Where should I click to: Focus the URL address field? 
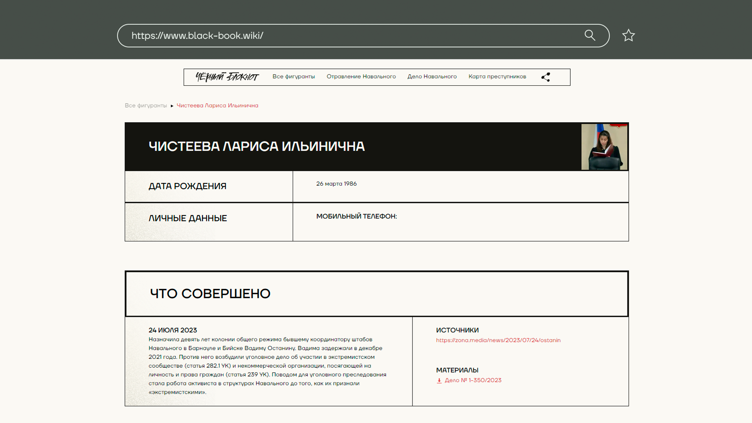352,36
